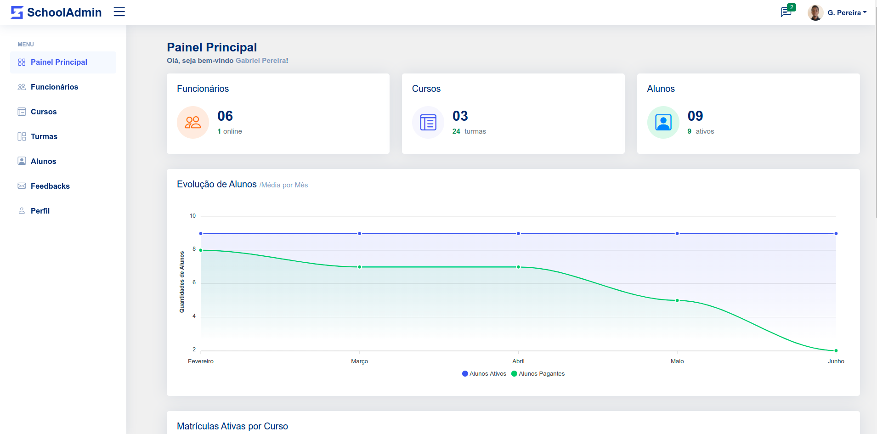Click the user avatar photo
Screen dimensions: 877x434
[815, 12]
